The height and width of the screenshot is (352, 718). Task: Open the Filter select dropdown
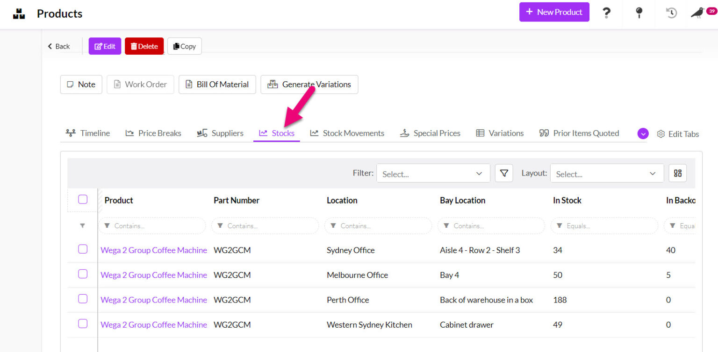(x=432, y=173)
